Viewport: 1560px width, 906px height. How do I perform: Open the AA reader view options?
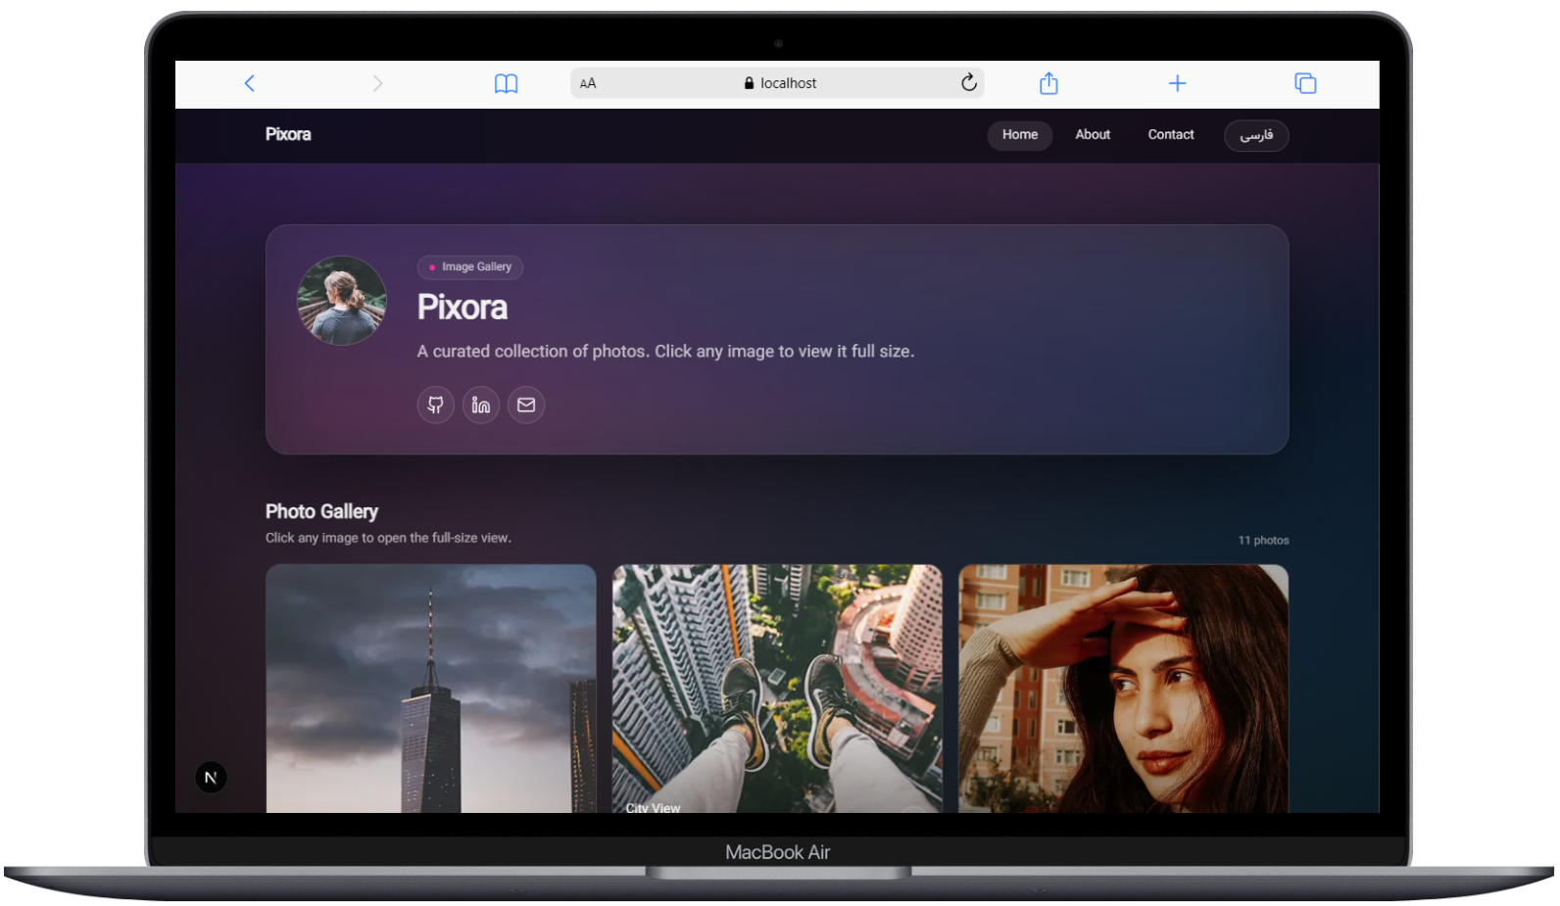pos(588,83)
